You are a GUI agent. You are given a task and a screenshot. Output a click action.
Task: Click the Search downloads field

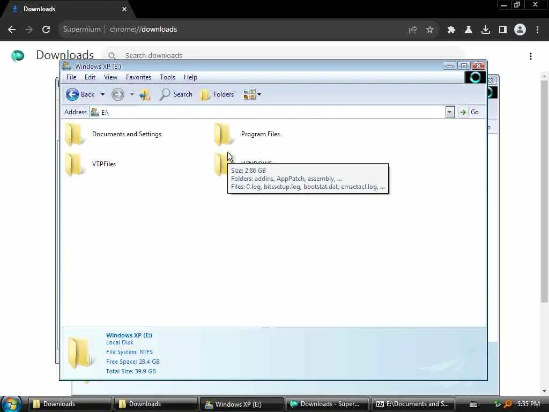coord(283,55)
